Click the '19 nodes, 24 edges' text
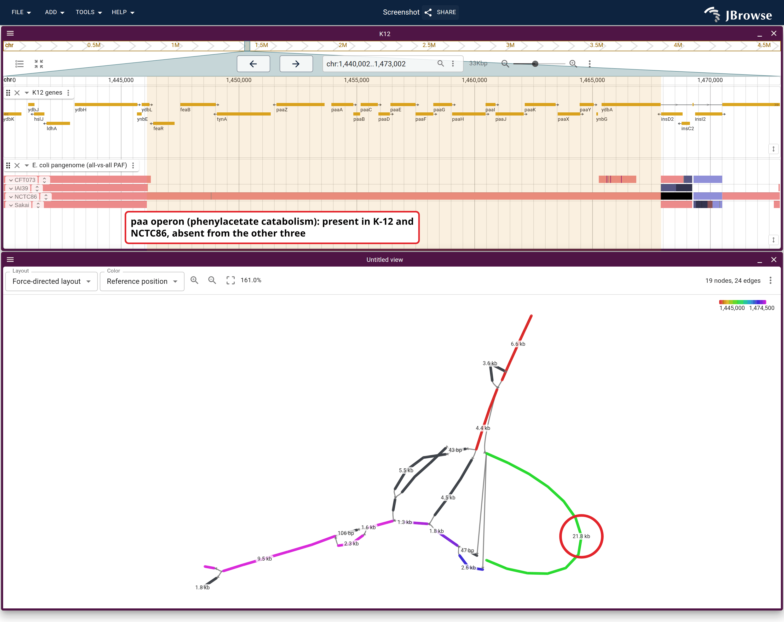 pos(733,280)
